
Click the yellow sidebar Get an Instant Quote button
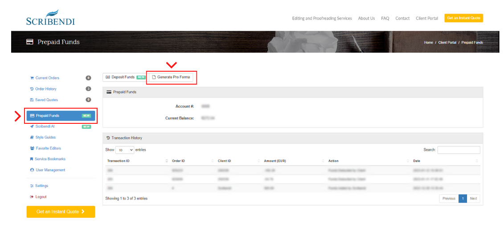pos(61,212)
